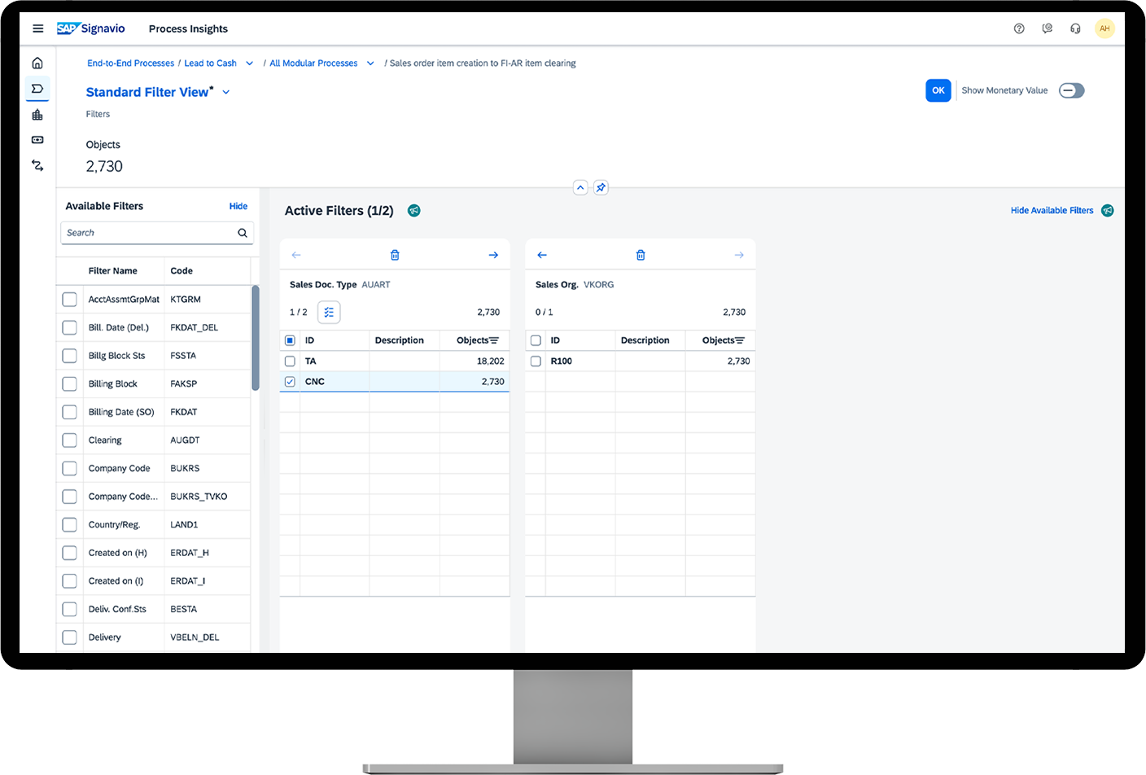
Task: Pin the filter summary panel
Action: coord(600,187)
